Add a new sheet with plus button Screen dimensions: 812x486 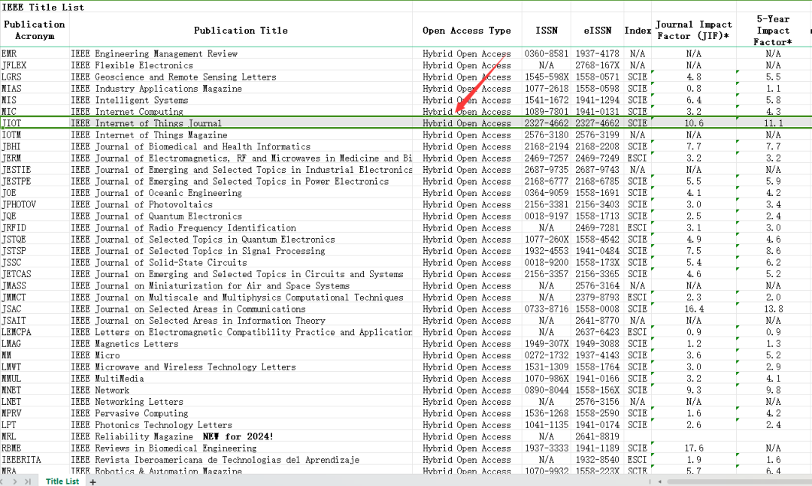point(93,481)
